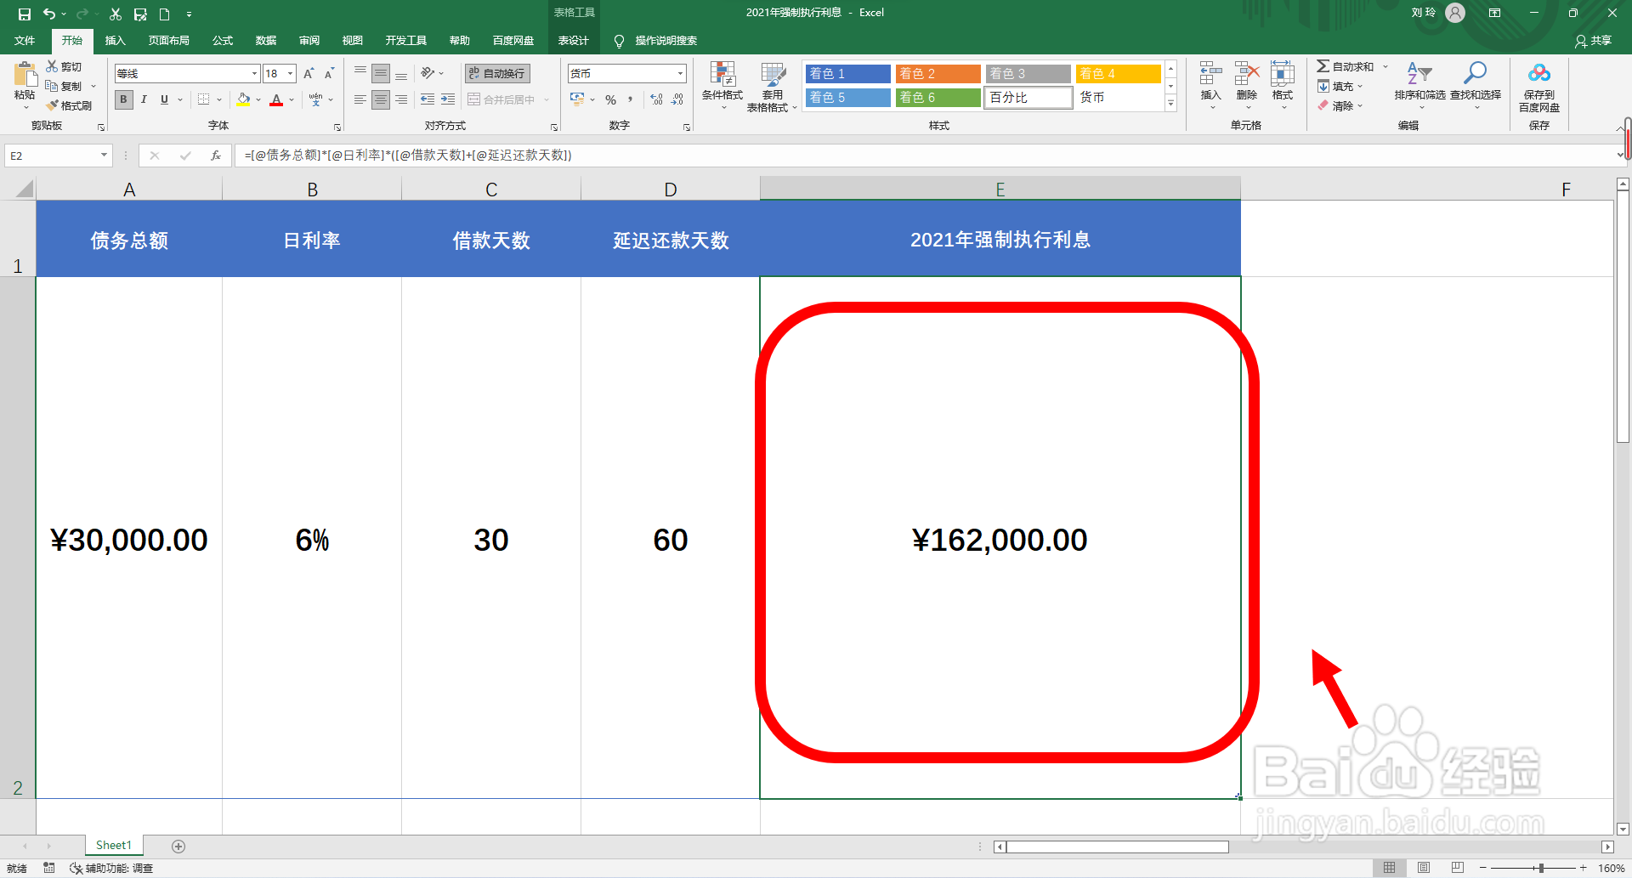Enable wrap text for the cell
This screenshot has height=878, width=1632.
(x=496, y=73)
